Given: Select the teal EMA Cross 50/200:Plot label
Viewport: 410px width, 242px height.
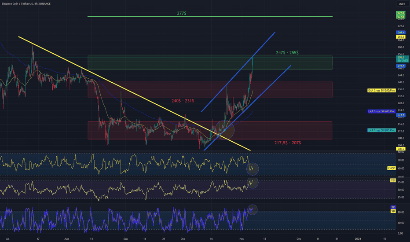Looking at the screenshot, I should pos(381,130).
